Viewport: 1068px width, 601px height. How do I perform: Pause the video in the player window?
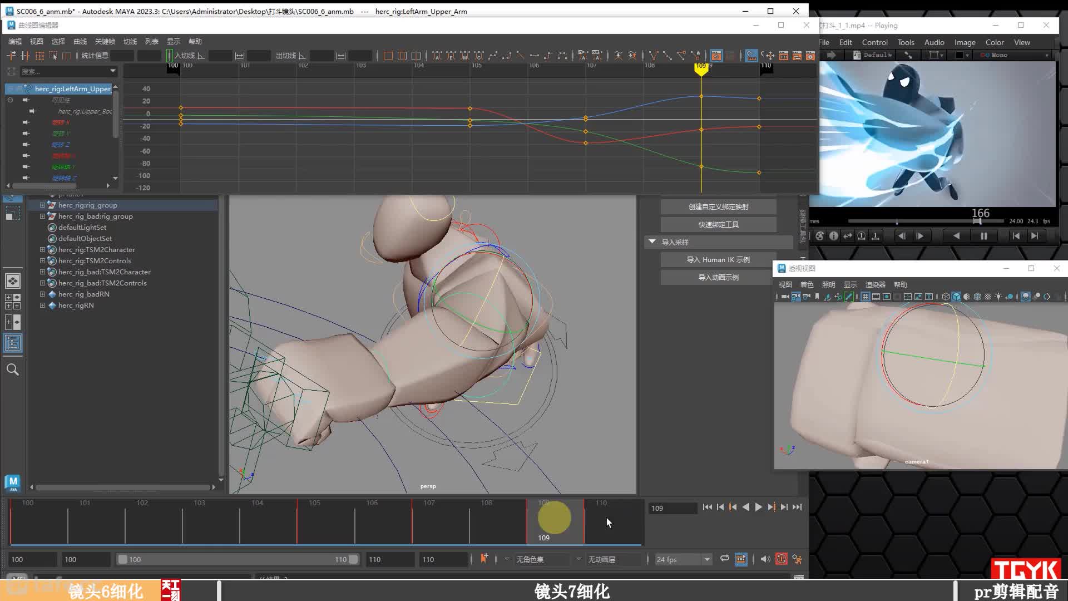coord(983,236)
